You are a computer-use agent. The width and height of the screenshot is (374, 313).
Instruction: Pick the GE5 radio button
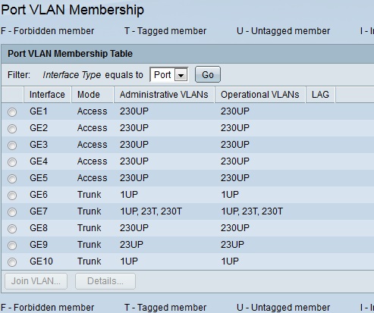point(12,179)
